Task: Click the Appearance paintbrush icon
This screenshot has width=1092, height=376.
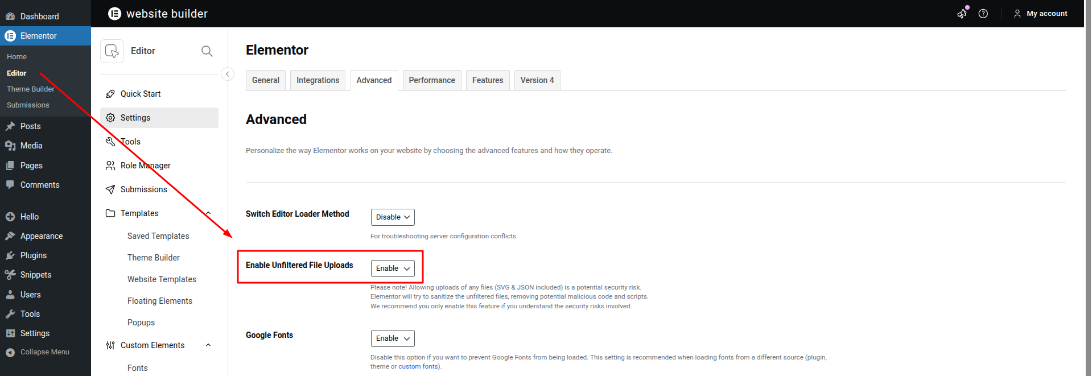Action: (x=10, y=236)
